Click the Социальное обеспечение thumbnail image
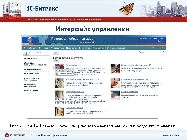This screenshot has height=140, width=187. tap(115, 83)
